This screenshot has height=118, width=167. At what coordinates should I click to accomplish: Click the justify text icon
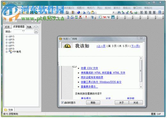[154, 13]
